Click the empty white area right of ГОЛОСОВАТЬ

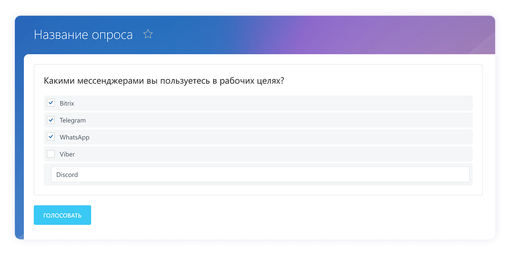[x=289, y=215]
